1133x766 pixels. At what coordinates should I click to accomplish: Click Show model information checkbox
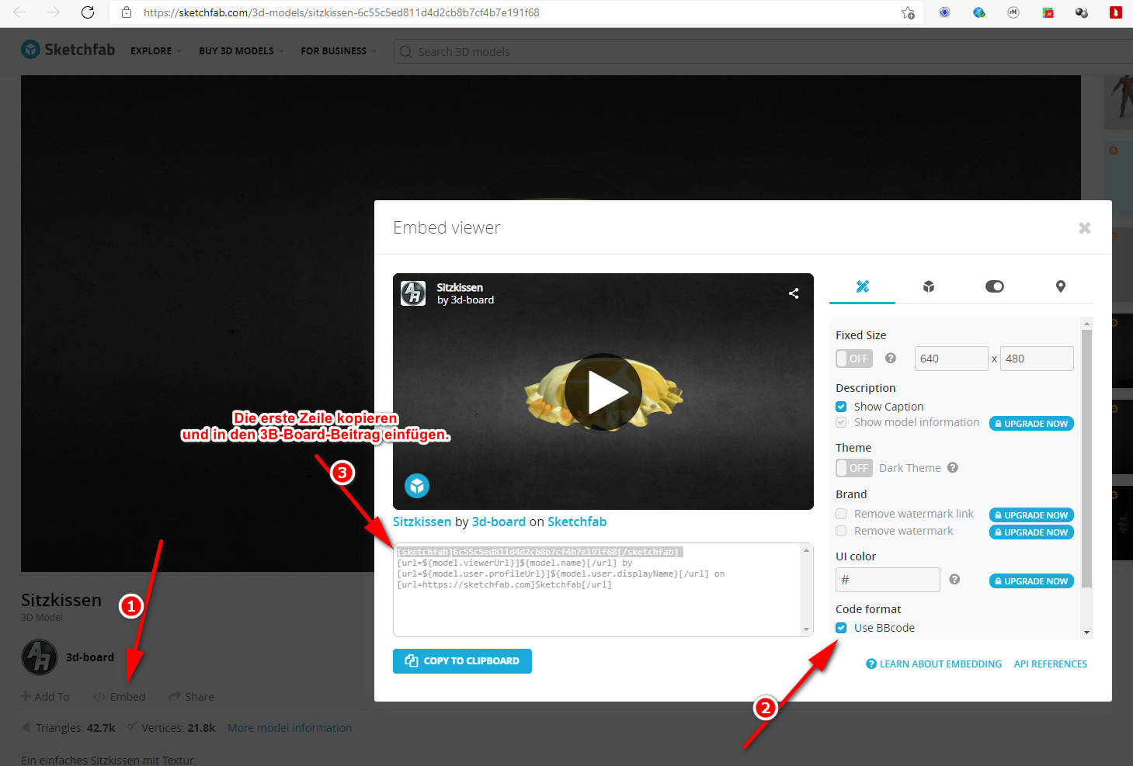pyautogui.click(x=841, y=422)
